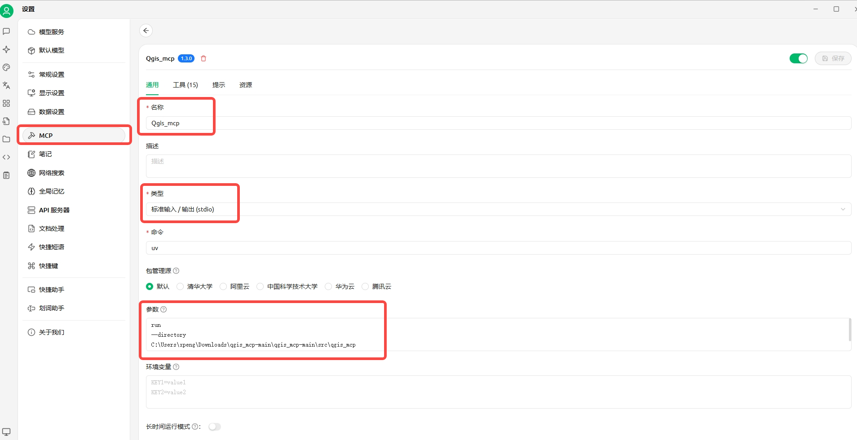Image resolution: width=857 pixels, height=440 pixels.
Task: Click the user avatar icon
Action: coord(7,10)
